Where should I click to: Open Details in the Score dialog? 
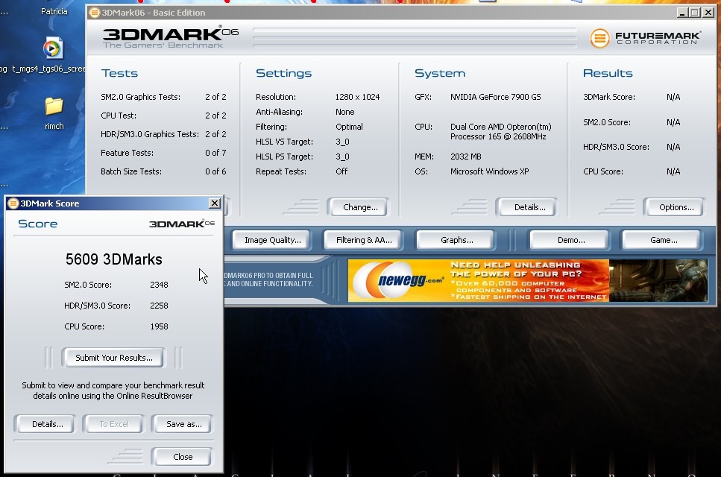pyautogui.click(x=45, y=424)
